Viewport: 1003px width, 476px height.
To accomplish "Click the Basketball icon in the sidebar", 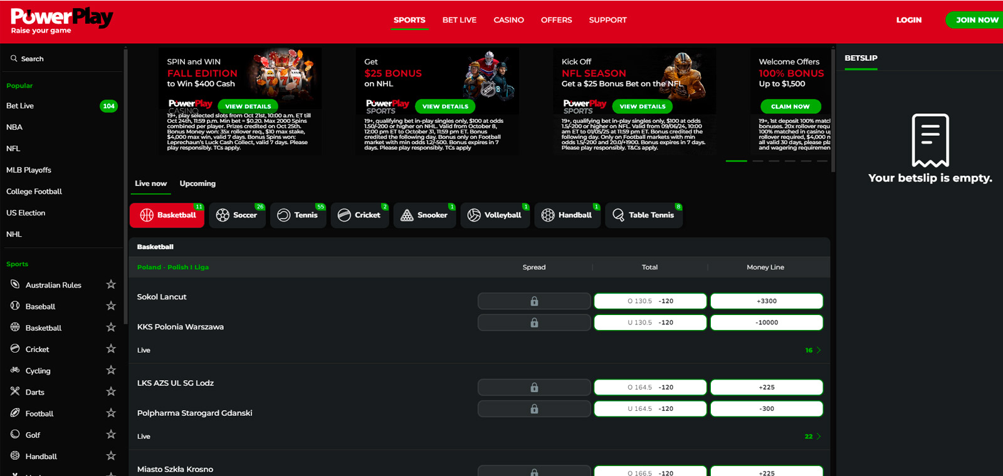I will pos(15,327).
